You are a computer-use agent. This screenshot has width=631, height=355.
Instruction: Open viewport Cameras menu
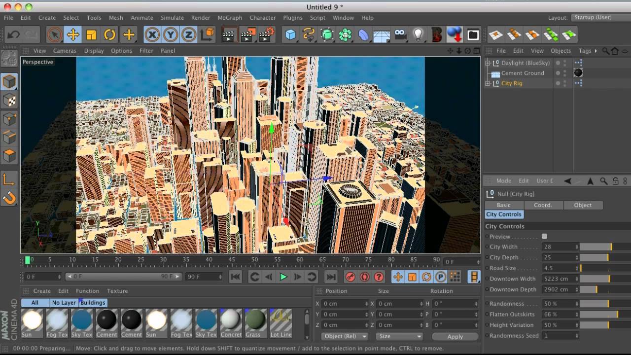[x=65, y=51]
